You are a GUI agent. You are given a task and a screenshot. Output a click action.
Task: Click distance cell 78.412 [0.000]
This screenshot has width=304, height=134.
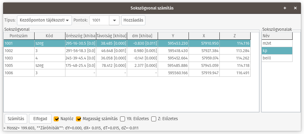click(111, 65)
